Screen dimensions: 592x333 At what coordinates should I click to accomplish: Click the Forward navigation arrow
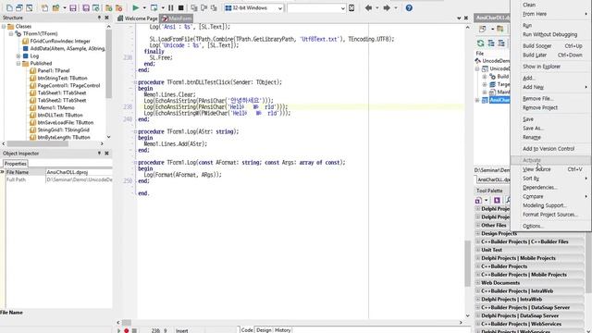coord(387,7)
